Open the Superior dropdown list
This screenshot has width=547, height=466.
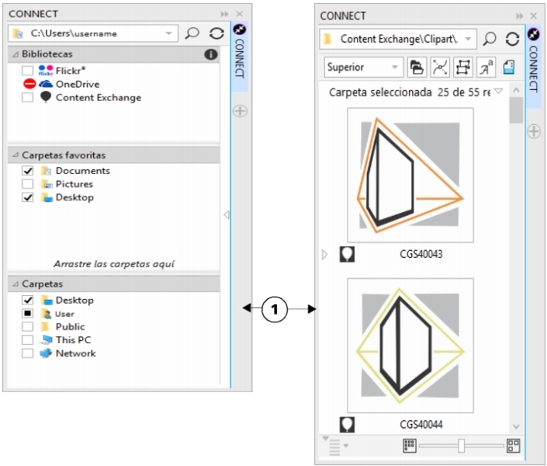[x=395, y=68]
